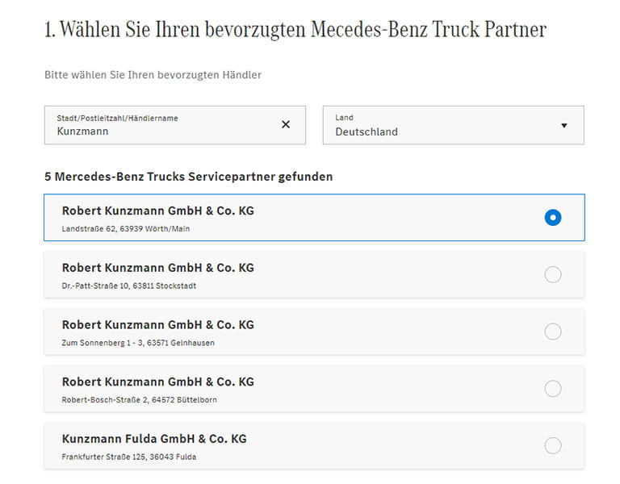This screenshot has height=484, width=620.
Task: Click the address Zum Sonnenberg 1 - 3, Gelnhausen
Action: point(138,343)
